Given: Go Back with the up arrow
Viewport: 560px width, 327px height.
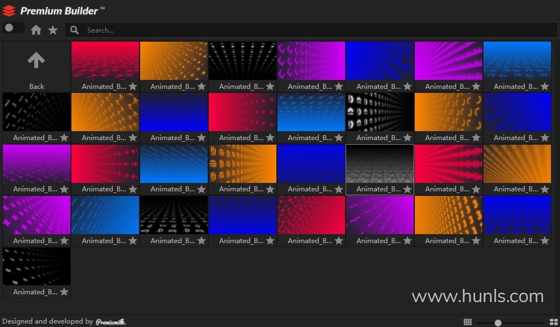Looking at the screenshot, I should click(x=37, y=66).
